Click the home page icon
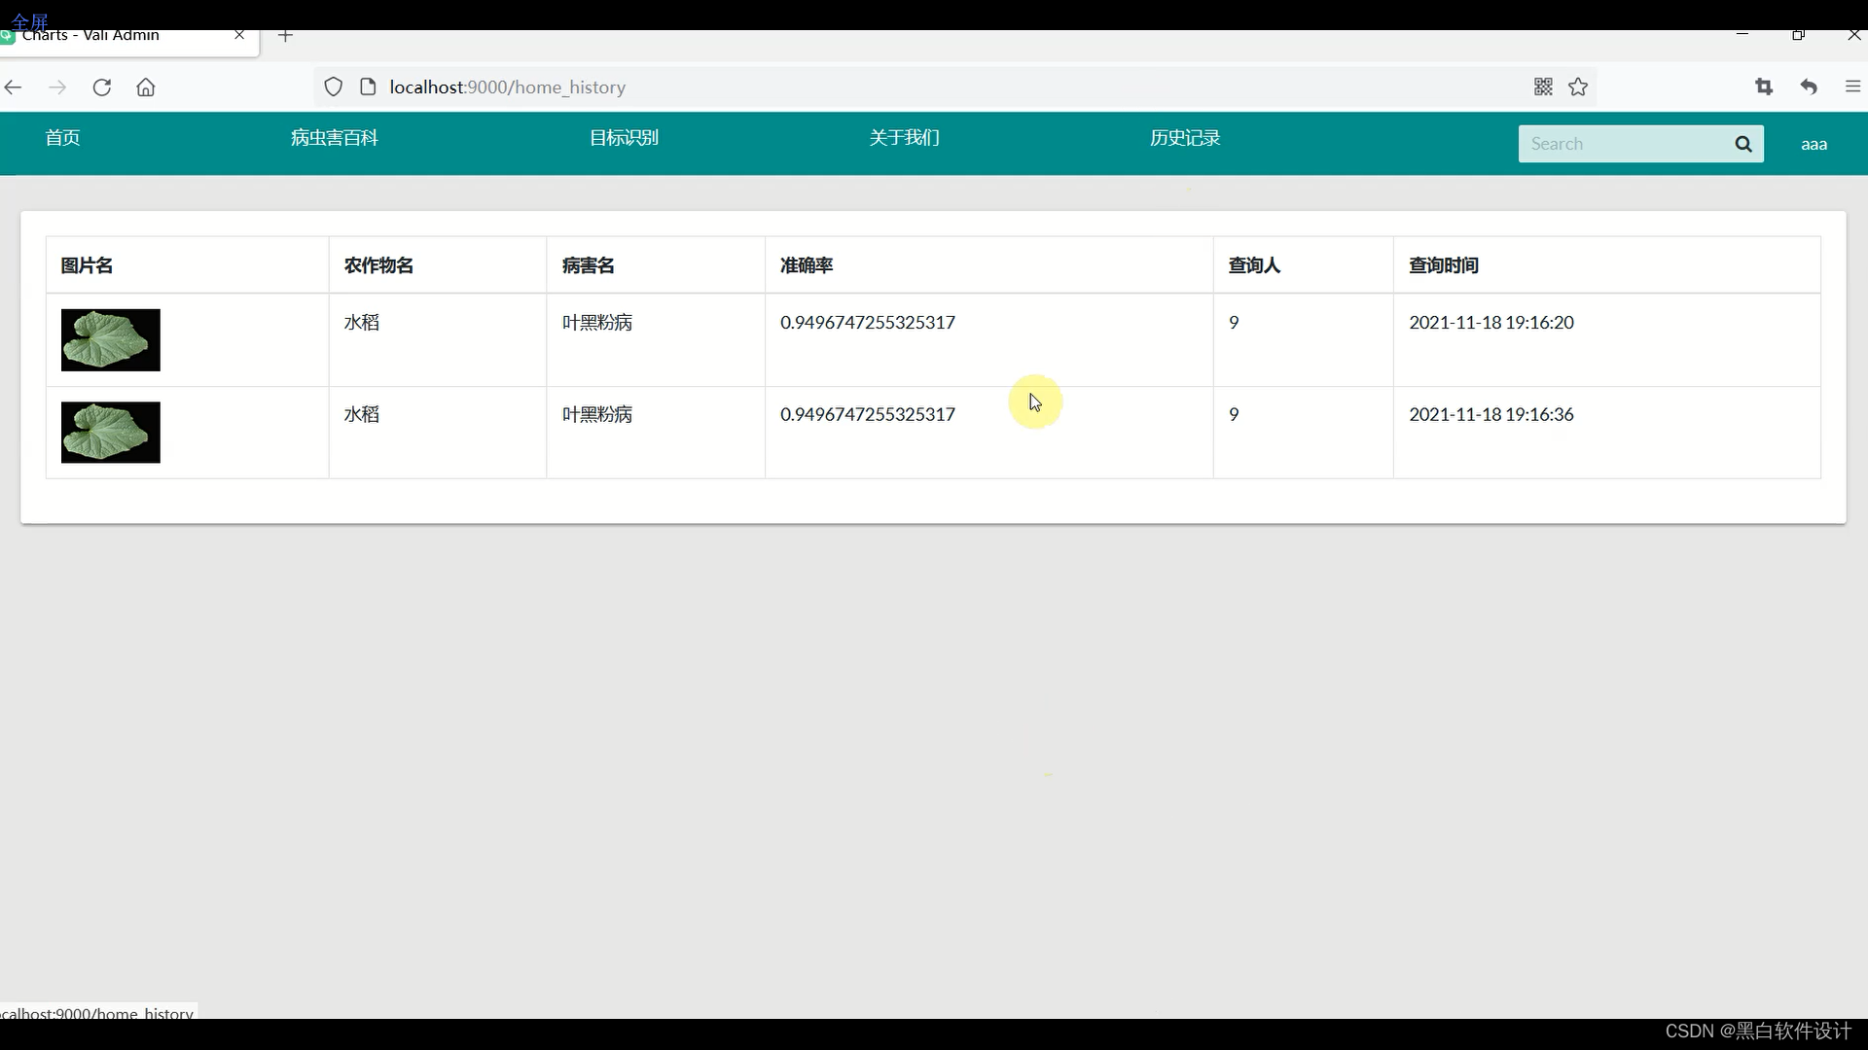This screenshot has width=1868, height=1050. tap(146, 87)
